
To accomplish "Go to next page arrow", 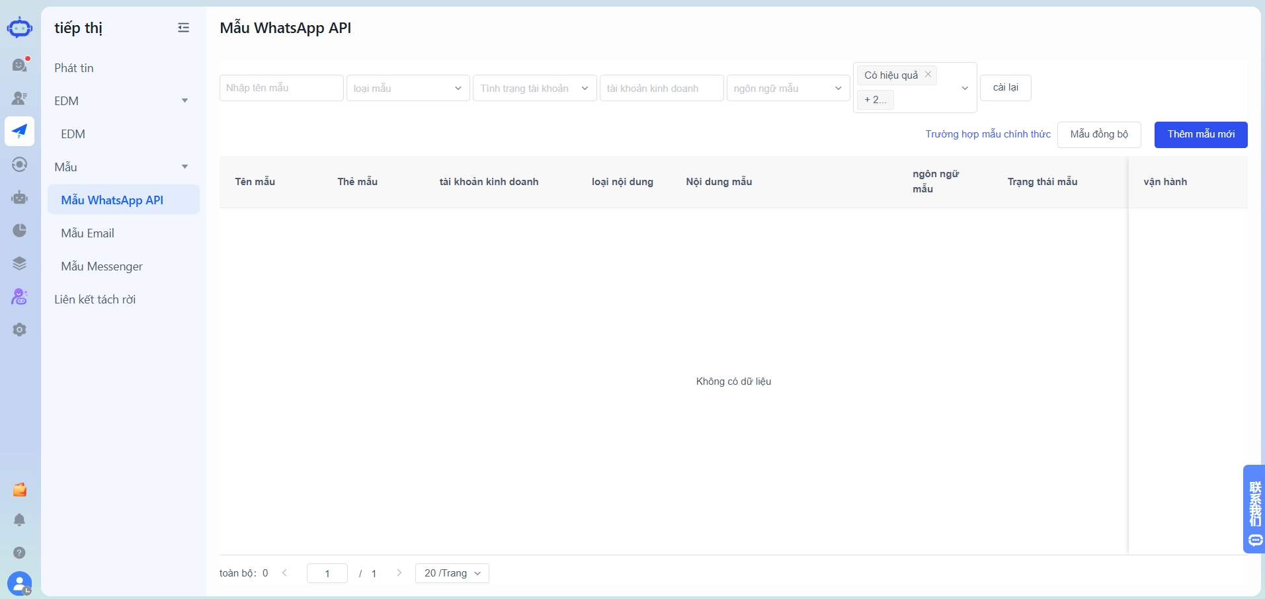I will [399, 573].
